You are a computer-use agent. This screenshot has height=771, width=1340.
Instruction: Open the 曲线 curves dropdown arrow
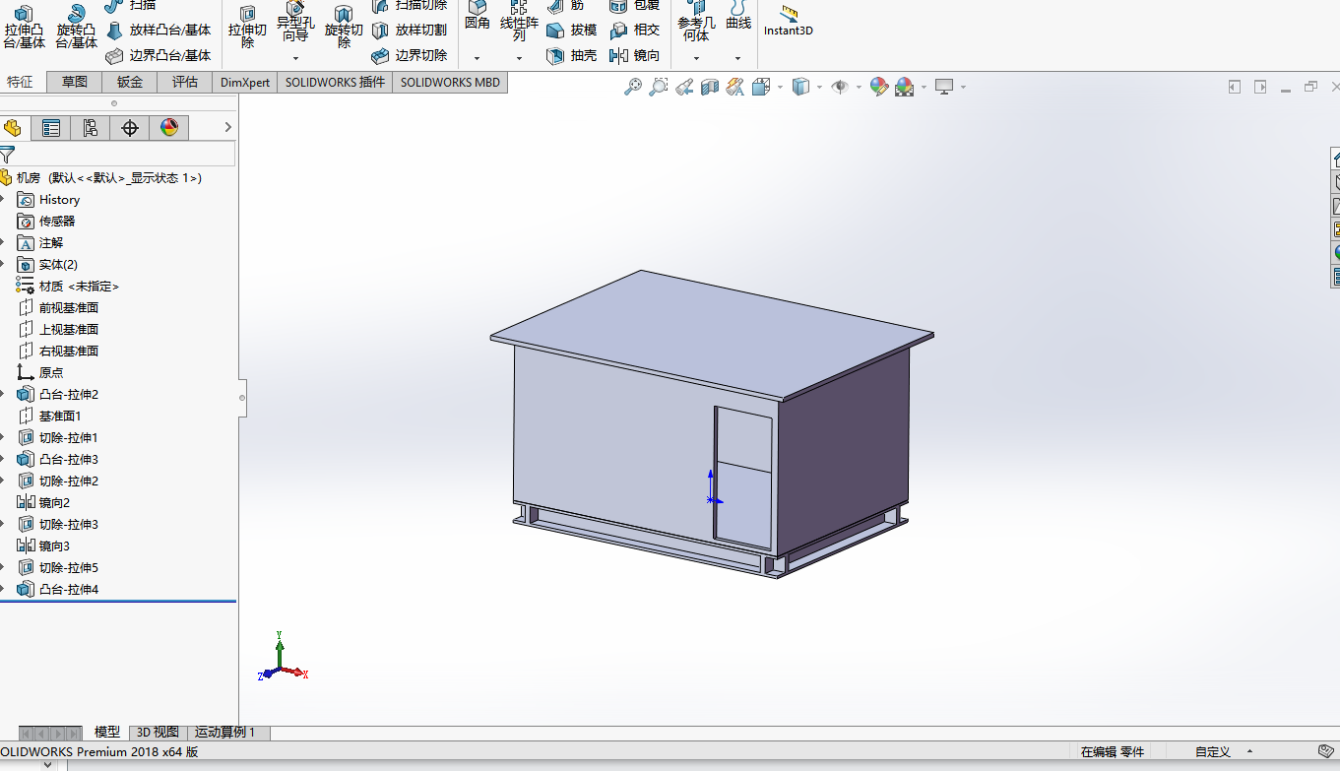737,58
